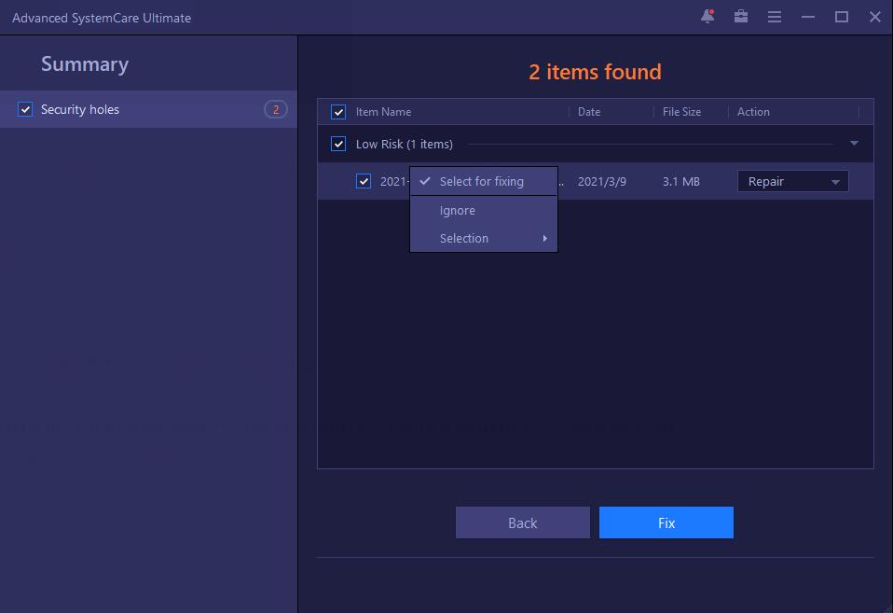
Task: Sort by the File Size column header
Action: click(x=681, y=112)
